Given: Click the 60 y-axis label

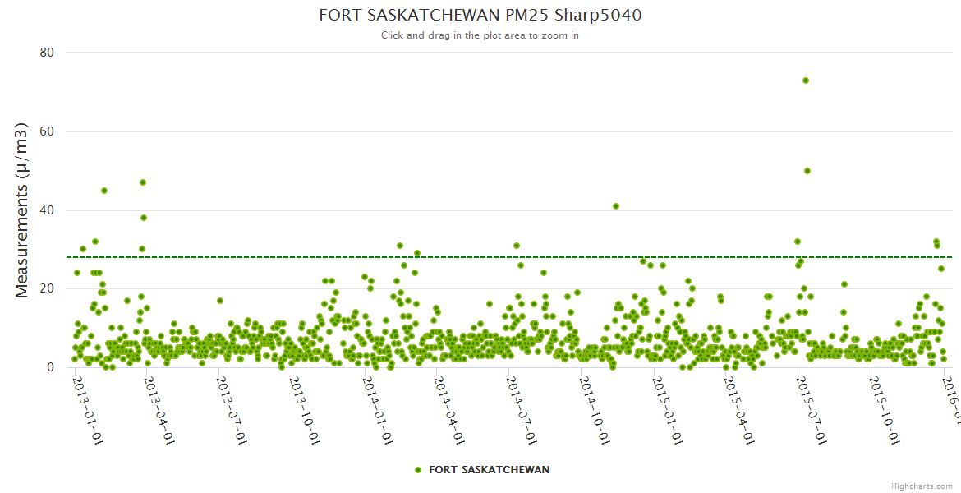Looking at the screenshot, I should tap(47, 131).
